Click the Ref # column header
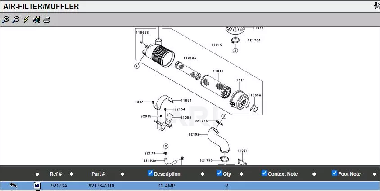This screenshot has width=380, height=191. (x=56, y=174)
